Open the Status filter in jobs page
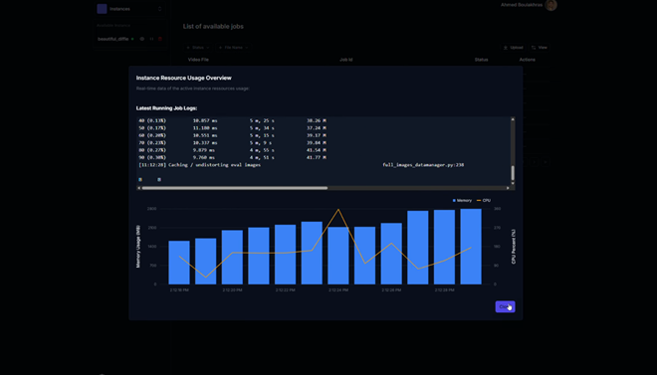The width and height of the screenshot is (657, 375). 198,48
